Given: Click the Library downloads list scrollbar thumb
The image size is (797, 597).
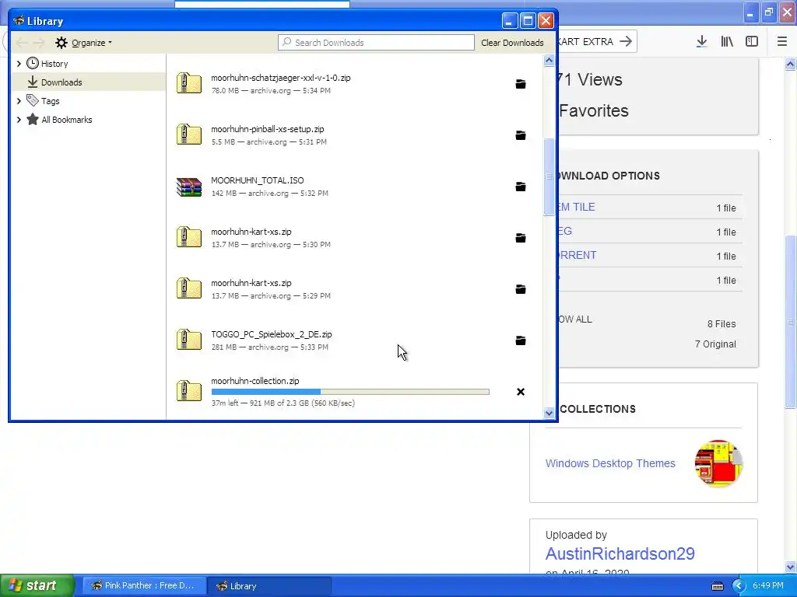Looking at the screenshot, I should pyautogui.click(x=549, y=176).
